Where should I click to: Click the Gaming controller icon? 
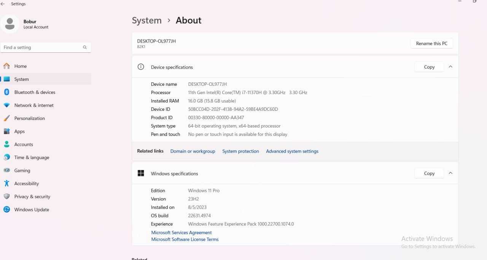coord(6,170)
